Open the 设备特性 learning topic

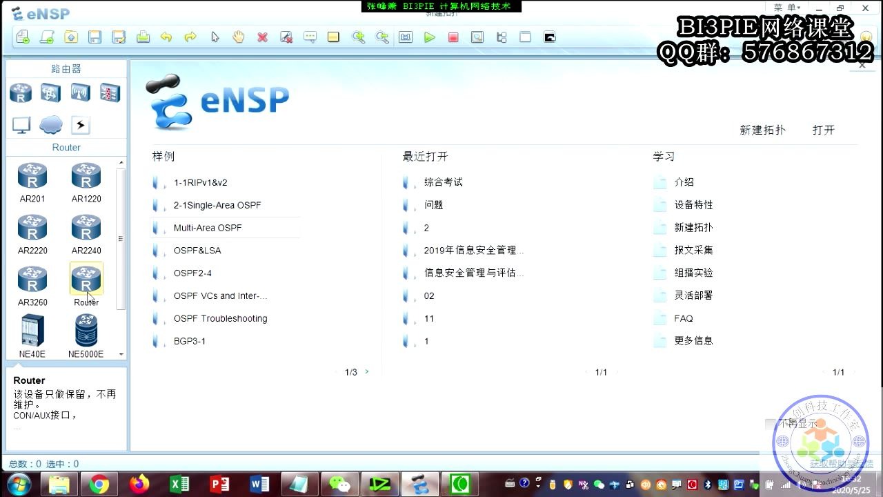[x=693, y=205]
